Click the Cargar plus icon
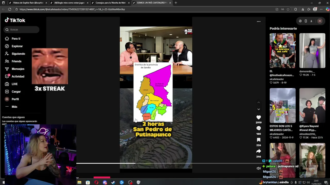 7,91
